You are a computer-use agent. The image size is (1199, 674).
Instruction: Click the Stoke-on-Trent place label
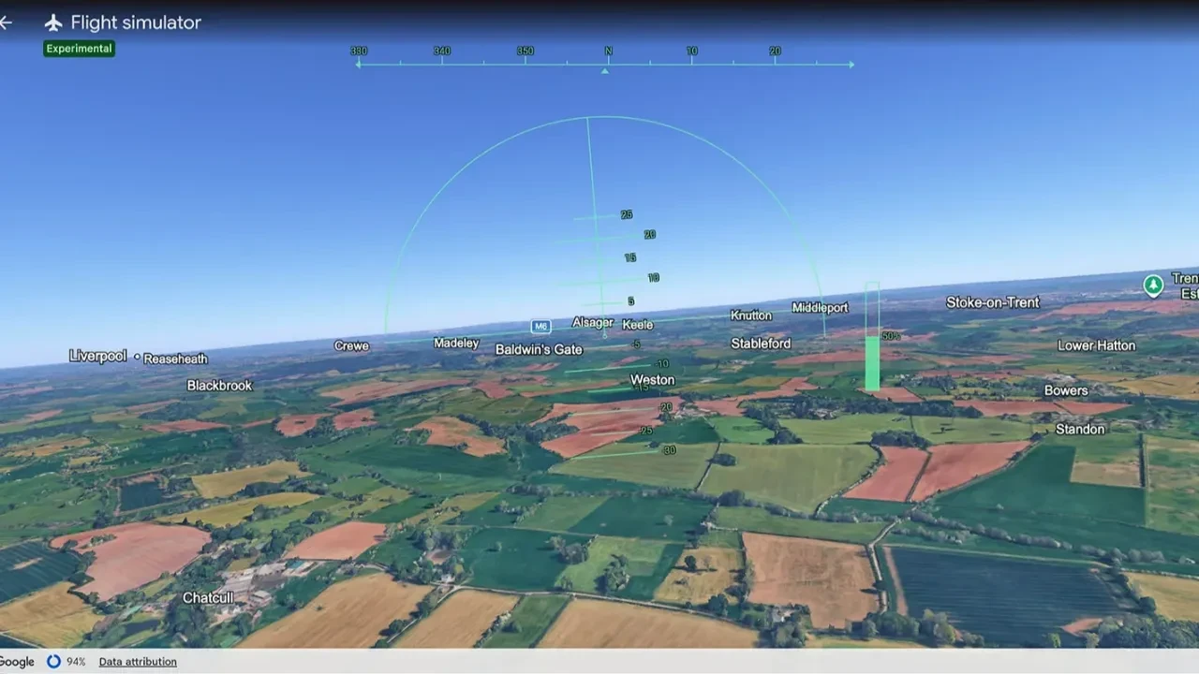993,302
